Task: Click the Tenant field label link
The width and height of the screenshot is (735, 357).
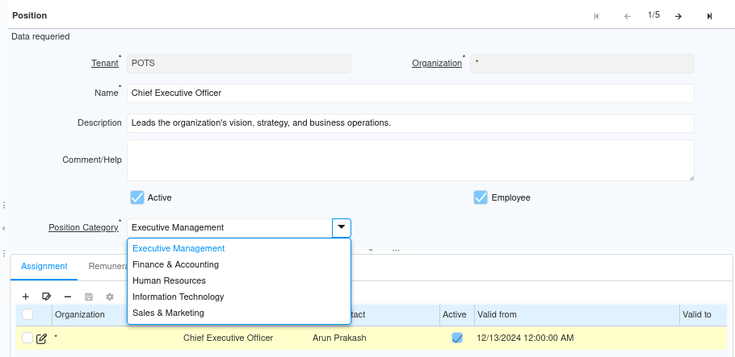Action: point(105,63)
